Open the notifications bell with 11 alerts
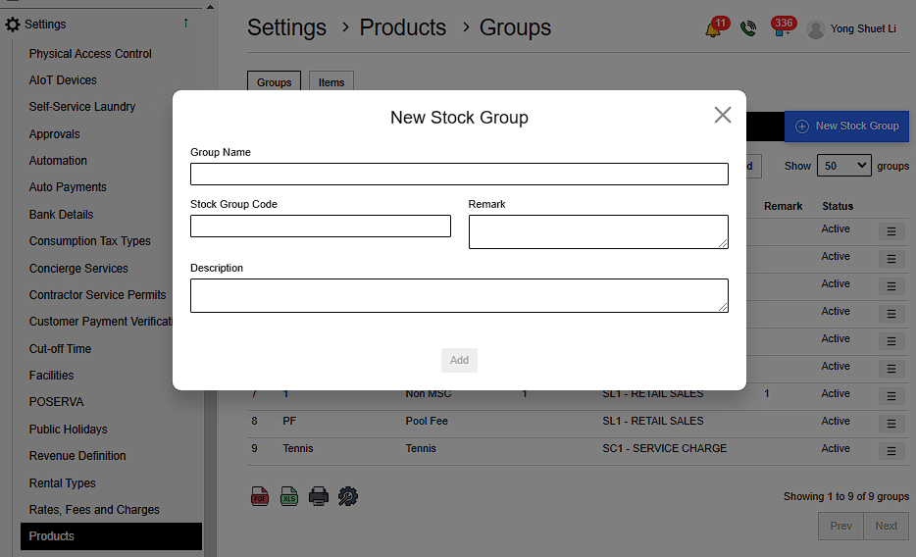Viewport: 916px width, 557px height. pos(713,29)
